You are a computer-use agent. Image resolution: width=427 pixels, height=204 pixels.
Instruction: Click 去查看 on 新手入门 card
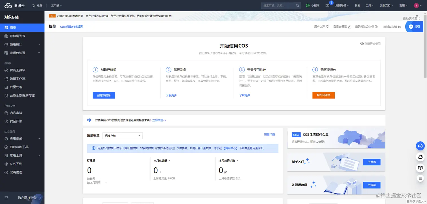pyautogui.click(x=372, y=162)
